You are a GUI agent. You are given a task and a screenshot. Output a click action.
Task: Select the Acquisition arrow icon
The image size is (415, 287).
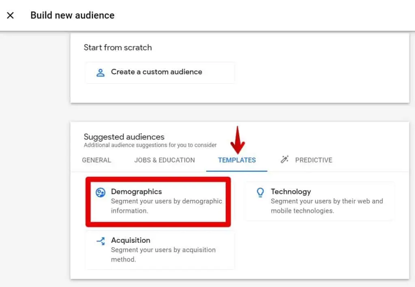pos(100,240)
